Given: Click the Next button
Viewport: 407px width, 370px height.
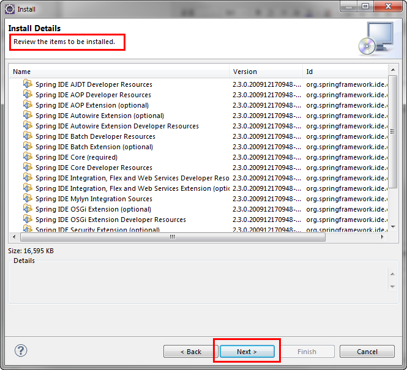Looking at the screenshot, I should coord(247,351).
